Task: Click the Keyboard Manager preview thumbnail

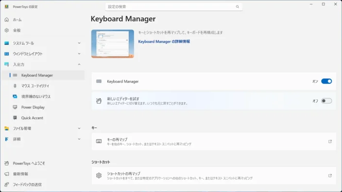Action: [x=113, y=44]
